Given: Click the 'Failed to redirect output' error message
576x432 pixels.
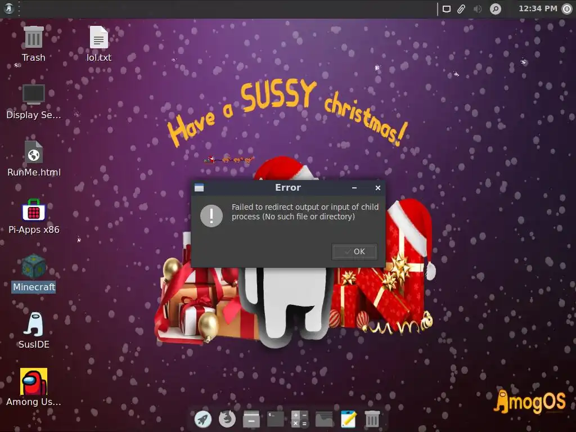Looking at the screenshot, I should pos(305,211).
